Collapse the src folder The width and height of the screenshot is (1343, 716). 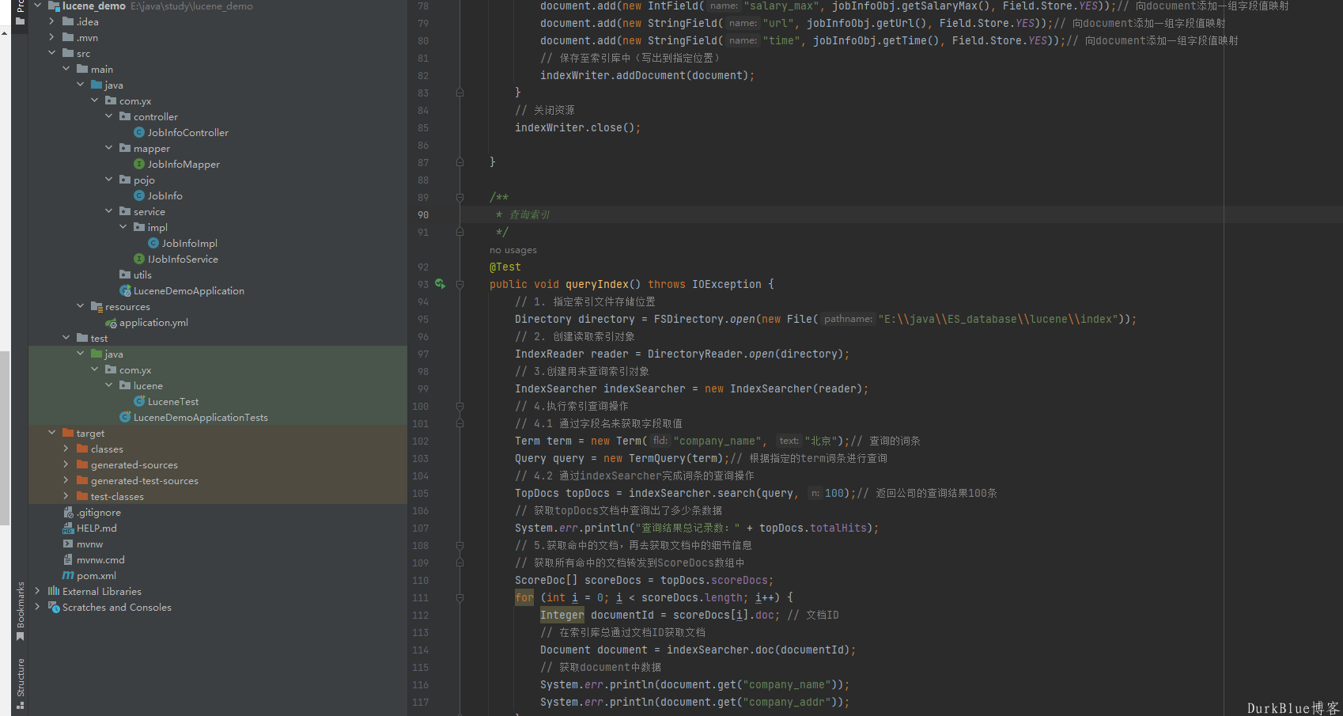[x=51, y=53]
